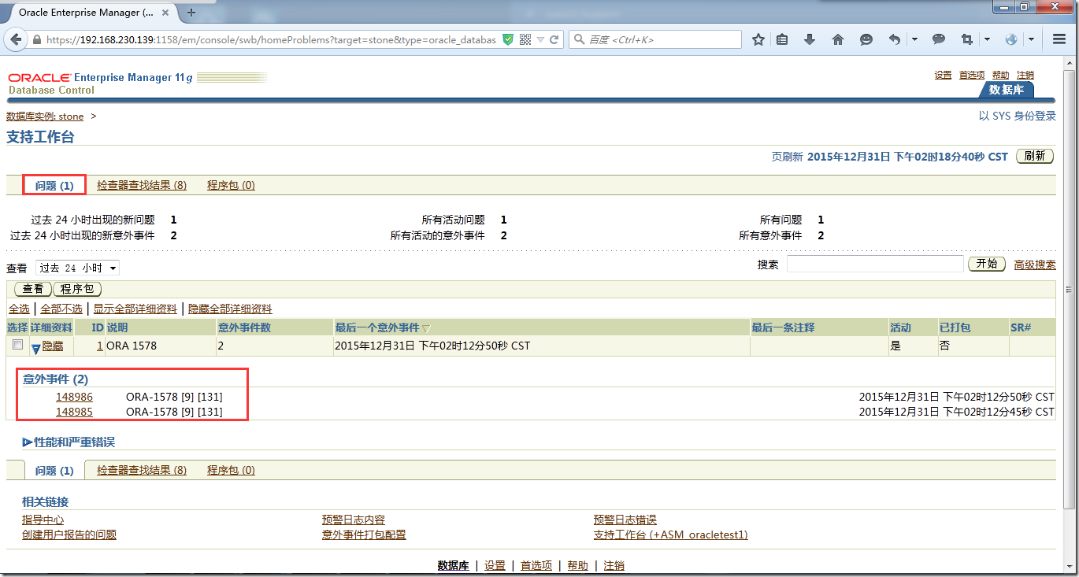
Task: Click the 刷新 refresh button
Action: 1035,156
